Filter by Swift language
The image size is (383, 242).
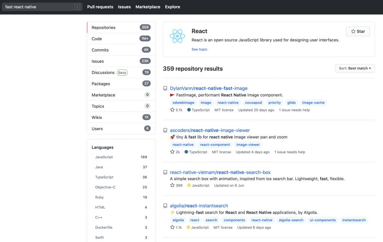pos(121,238)
